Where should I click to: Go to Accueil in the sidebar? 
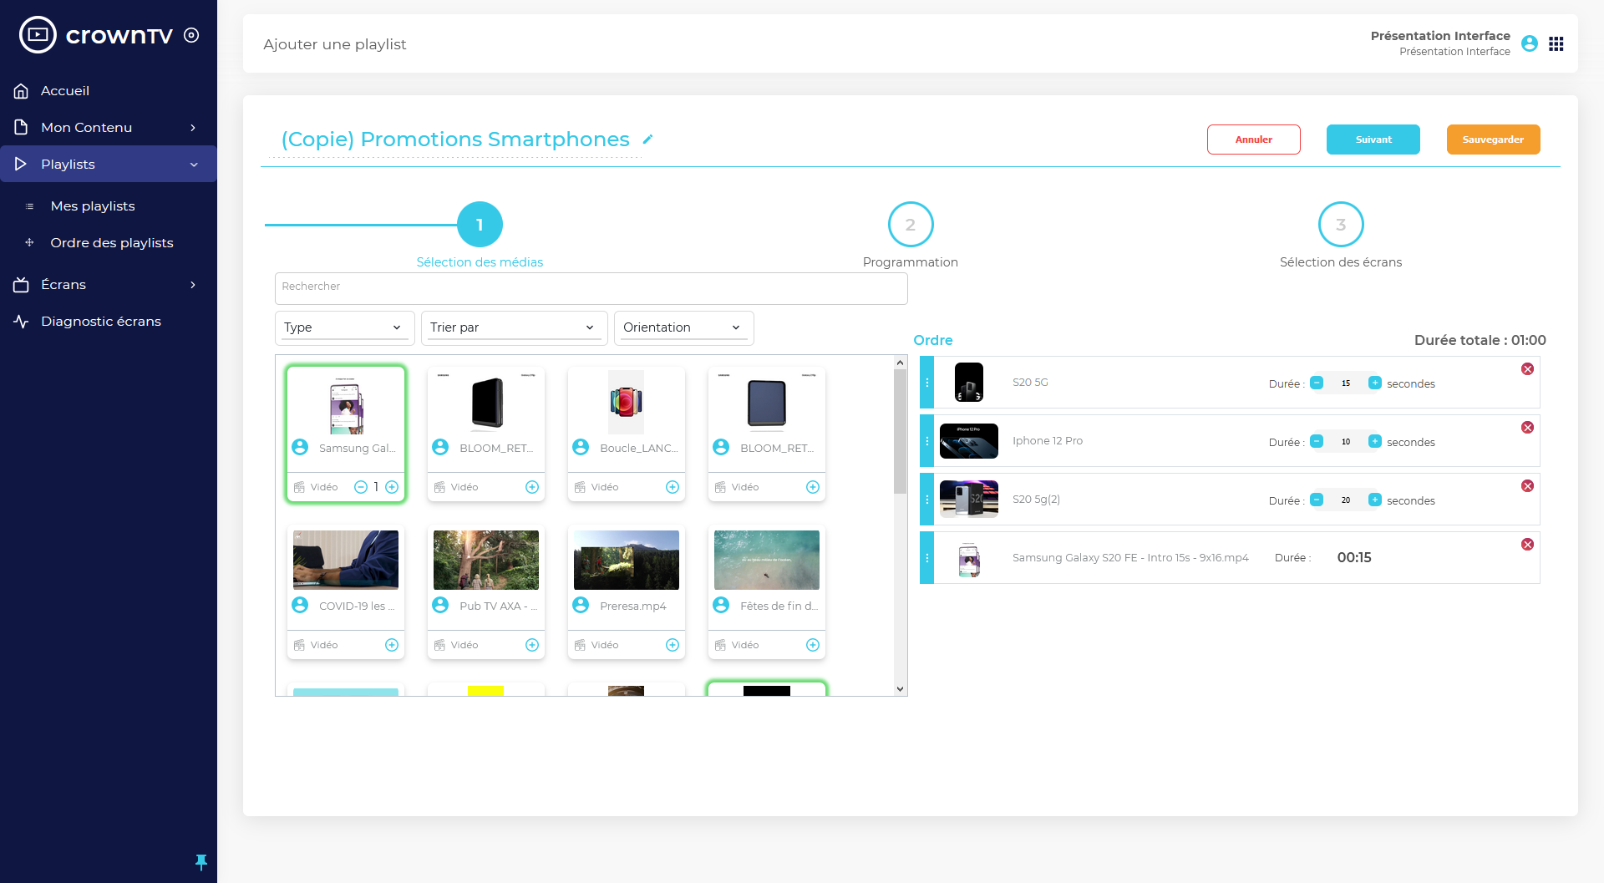(64, 91)
